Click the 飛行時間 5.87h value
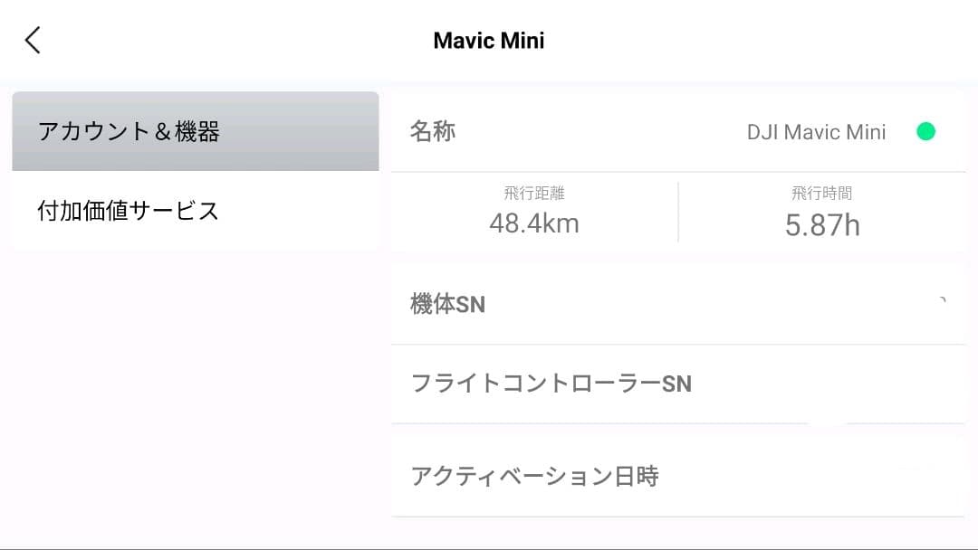978x550 pixels. [x=820, y=211]
